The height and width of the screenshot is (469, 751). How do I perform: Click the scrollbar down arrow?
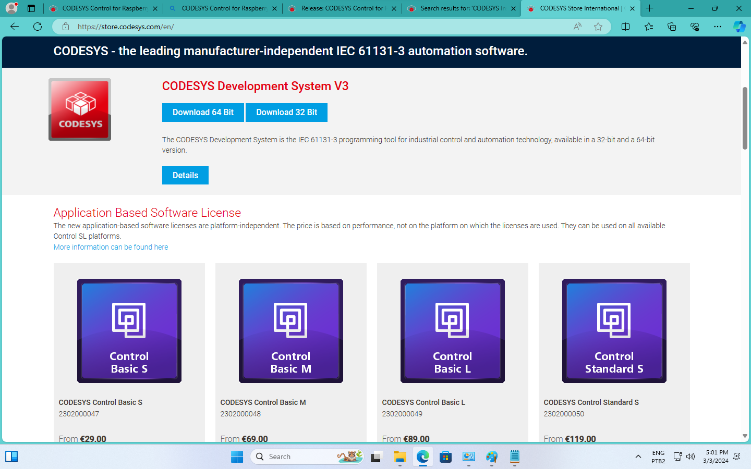(x=745, y=436)
